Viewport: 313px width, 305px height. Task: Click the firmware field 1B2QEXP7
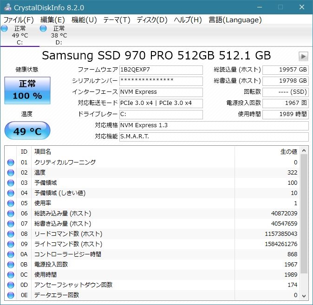coord(161,70)
